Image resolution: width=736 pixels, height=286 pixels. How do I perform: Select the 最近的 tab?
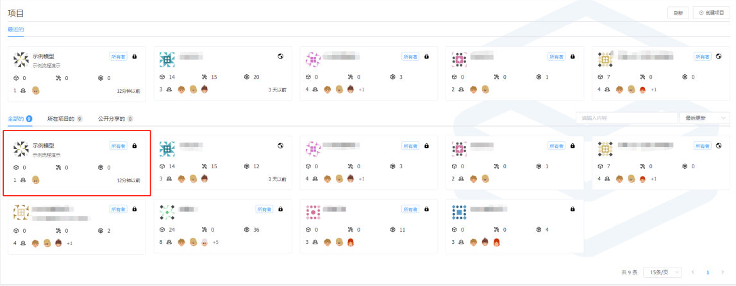pos(15,29)
